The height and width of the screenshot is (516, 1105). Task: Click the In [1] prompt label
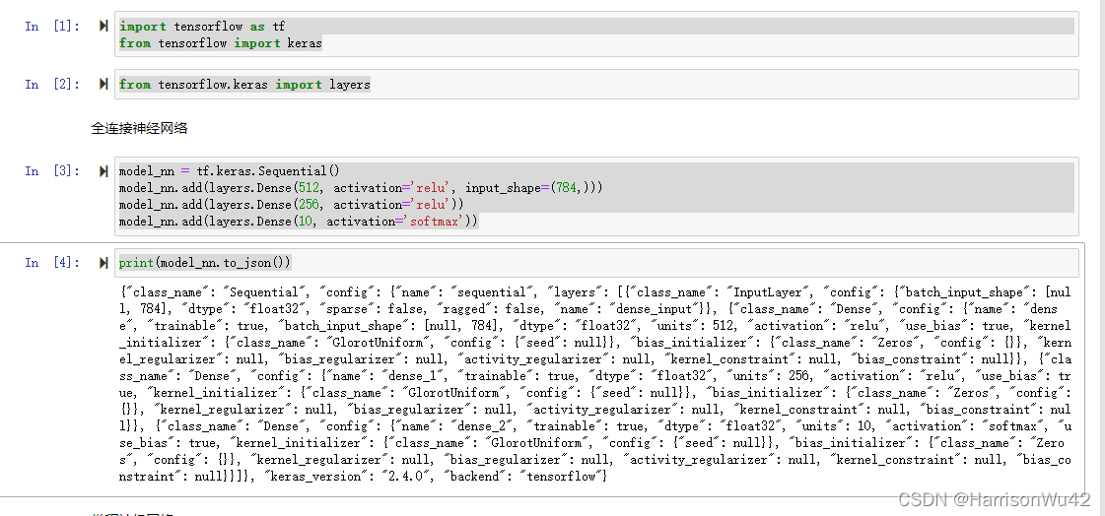(x=53, y=27)
